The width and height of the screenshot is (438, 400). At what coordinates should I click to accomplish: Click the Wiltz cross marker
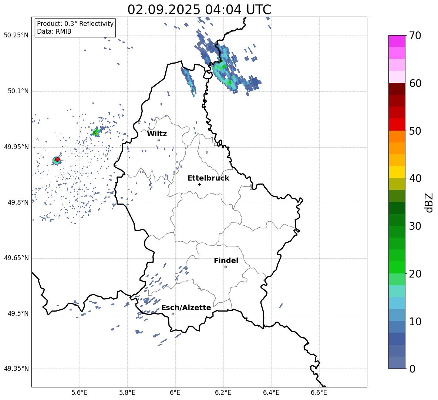159,140
